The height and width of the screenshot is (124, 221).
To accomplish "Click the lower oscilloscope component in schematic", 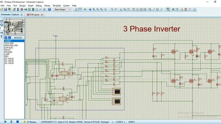I will [117, 101].
